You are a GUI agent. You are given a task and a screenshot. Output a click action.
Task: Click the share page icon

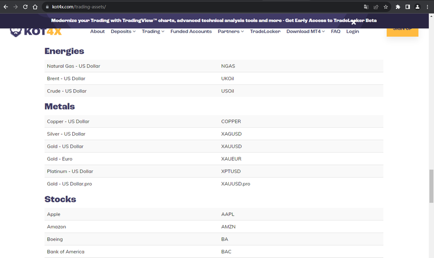point(376,7)
